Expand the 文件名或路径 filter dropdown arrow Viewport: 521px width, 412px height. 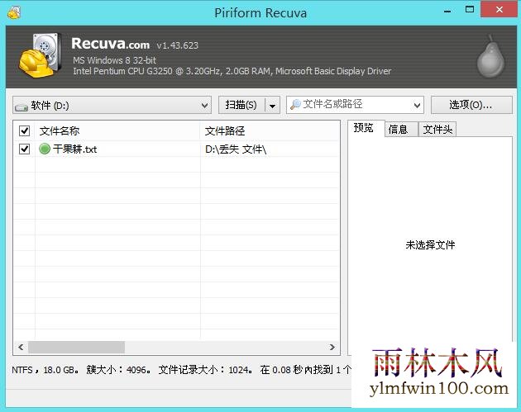click(417, 106)
